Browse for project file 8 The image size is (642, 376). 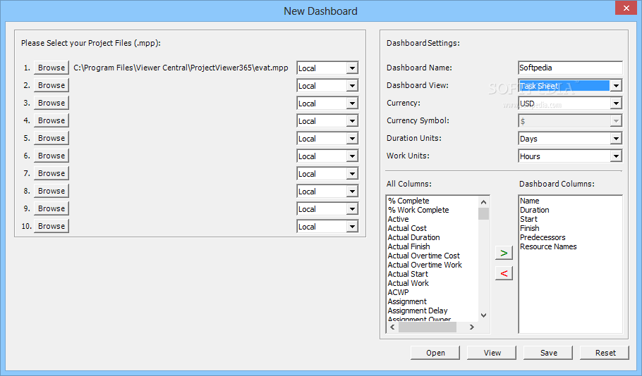click(52, 190)
